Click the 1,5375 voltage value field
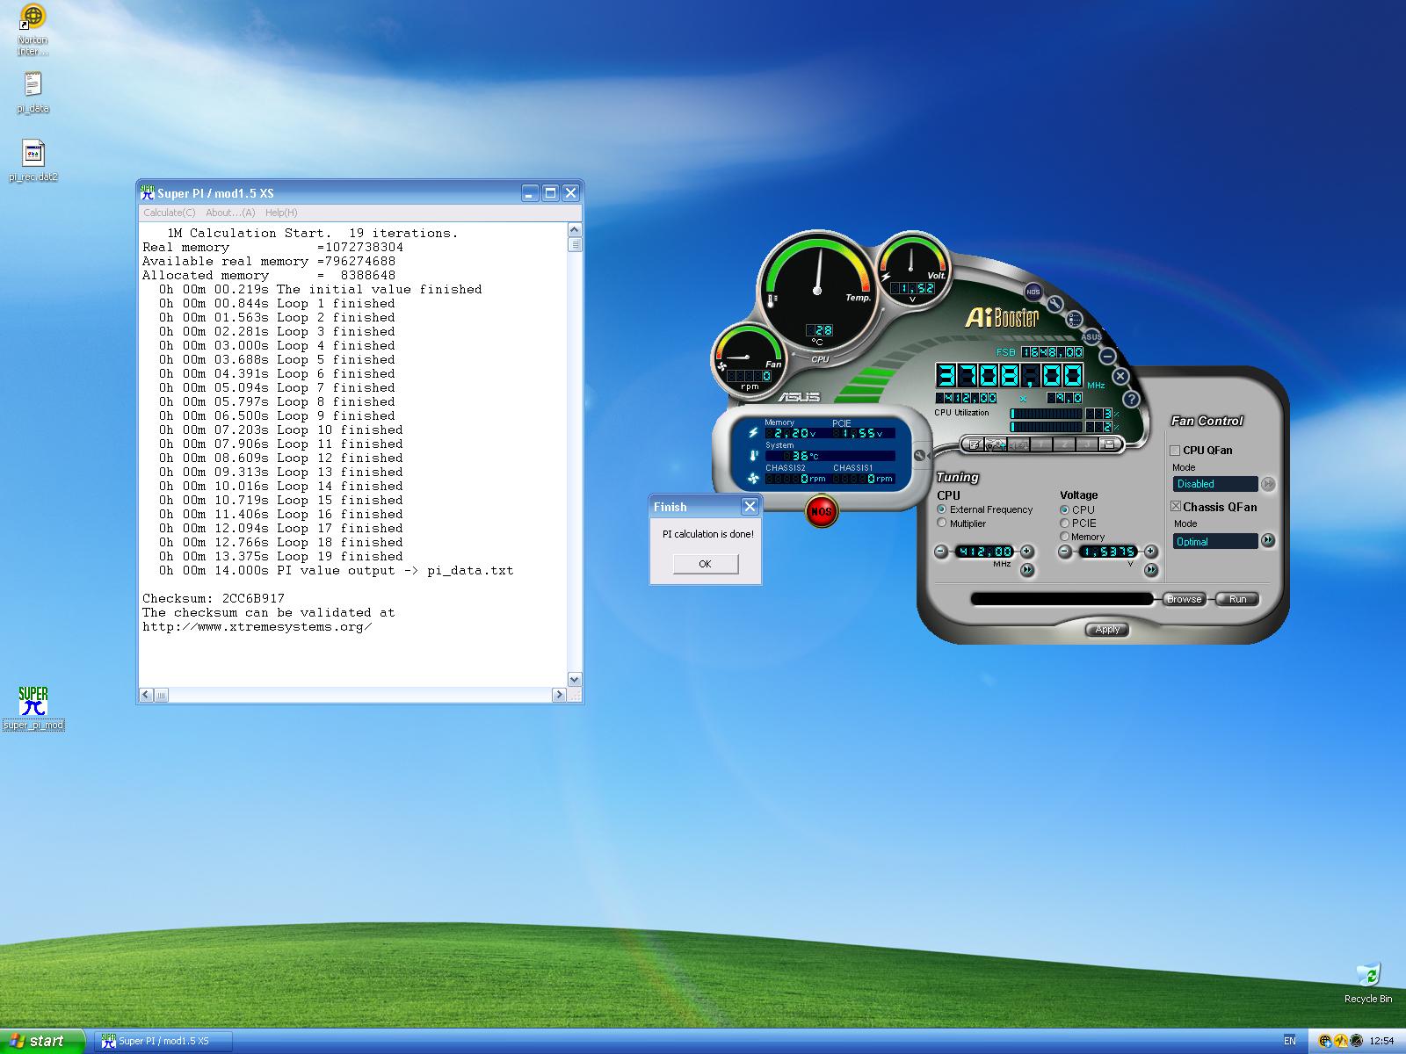The height and width of the screenshot is (1054, 1406). point(1108,552)
